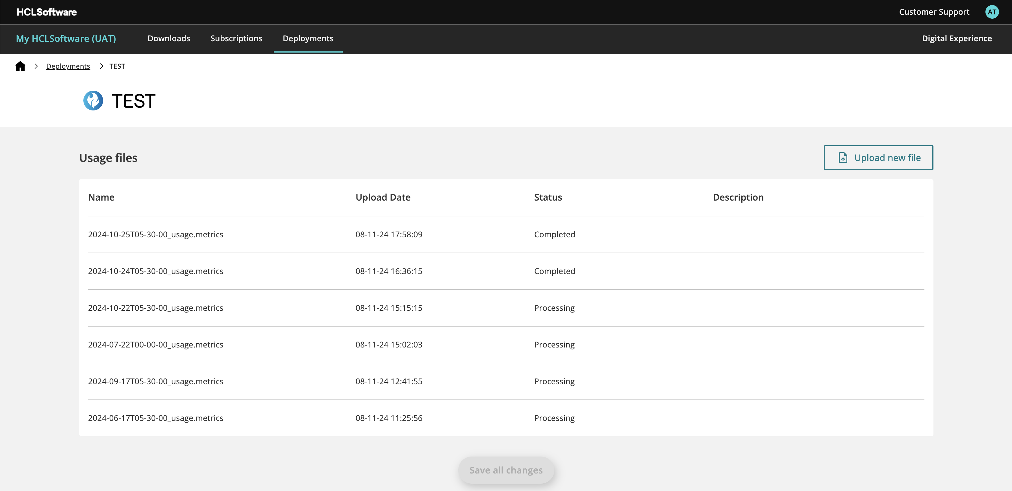Select file 2024-10-24T05-30-00_usage.metrics
The width and height of the screenshot is (1012, 491).
(156, 271)
